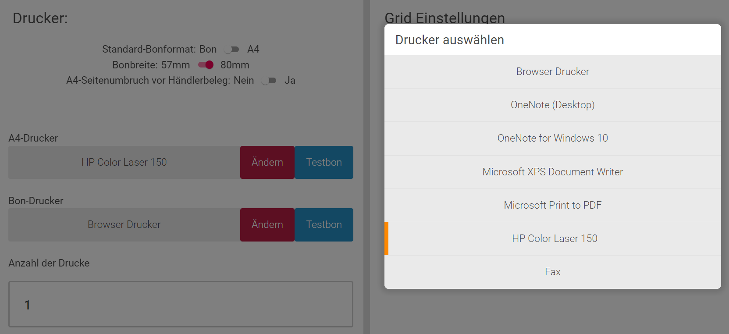Click the A4-Drucker HP Color Laser 150 field
Image resolution: width=729 pixels, height=334 pixels.
point(124,162)
